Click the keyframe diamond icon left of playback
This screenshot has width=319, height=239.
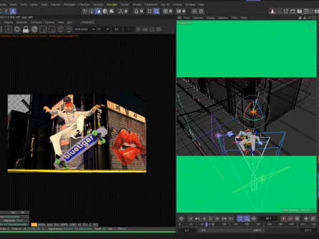point(181,219)
